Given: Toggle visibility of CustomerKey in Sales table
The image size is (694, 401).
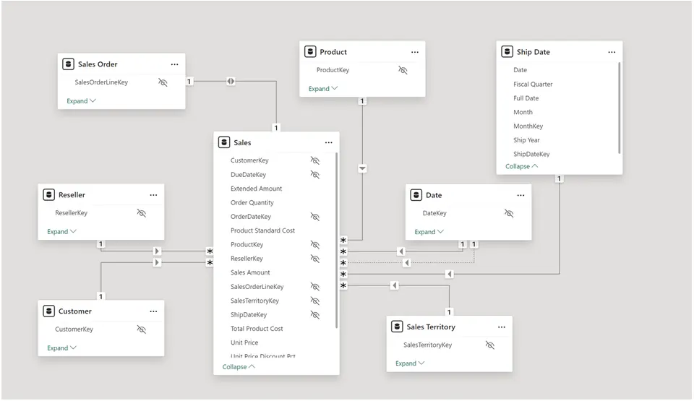Looking at the screenshot, I should (x=314, y=160).
